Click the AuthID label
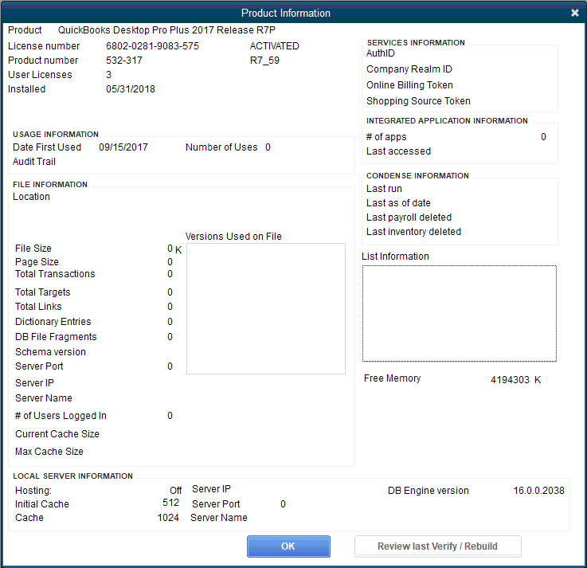 coord(381,53)
